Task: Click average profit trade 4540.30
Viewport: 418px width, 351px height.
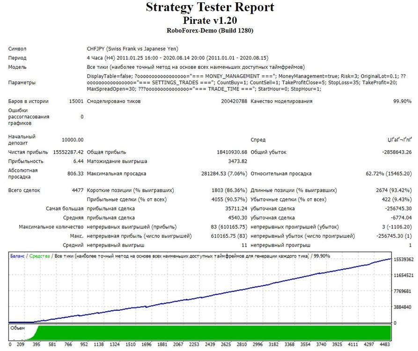Action: pos(237,218)
